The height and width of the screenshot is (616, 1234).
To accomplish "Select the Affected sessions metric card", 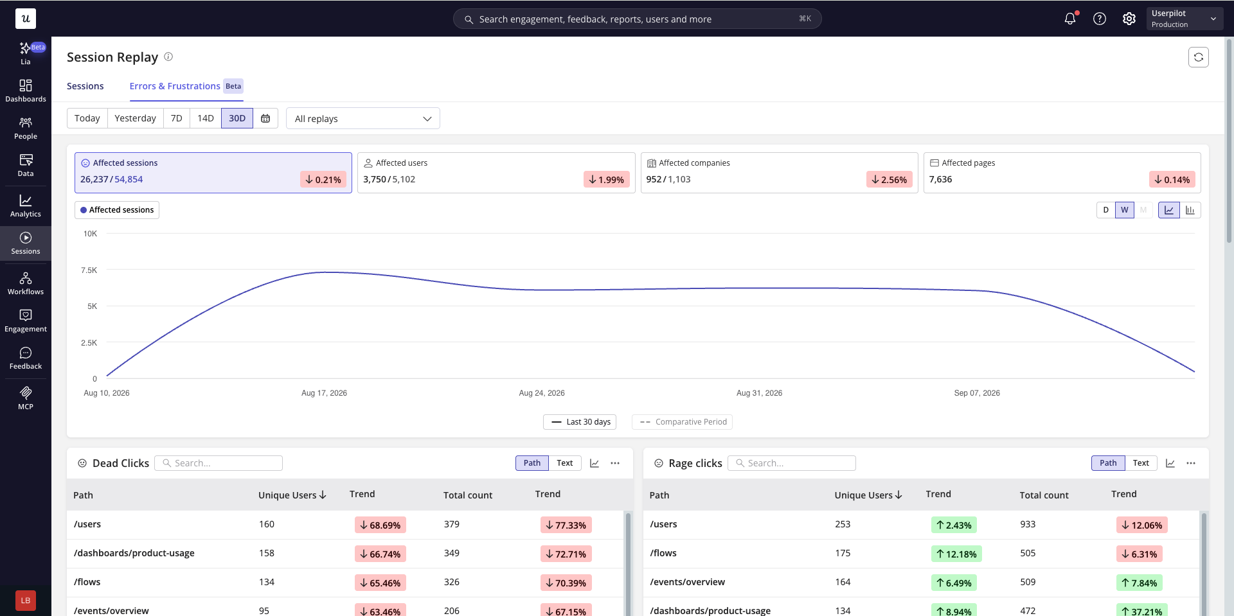I will pos(213,173).
